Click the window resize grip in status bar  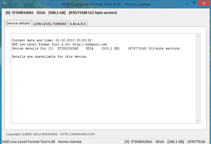[208, 142]
